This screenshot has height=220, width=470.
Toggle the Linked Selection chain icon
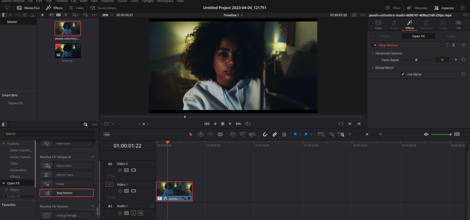coord(274,134)
